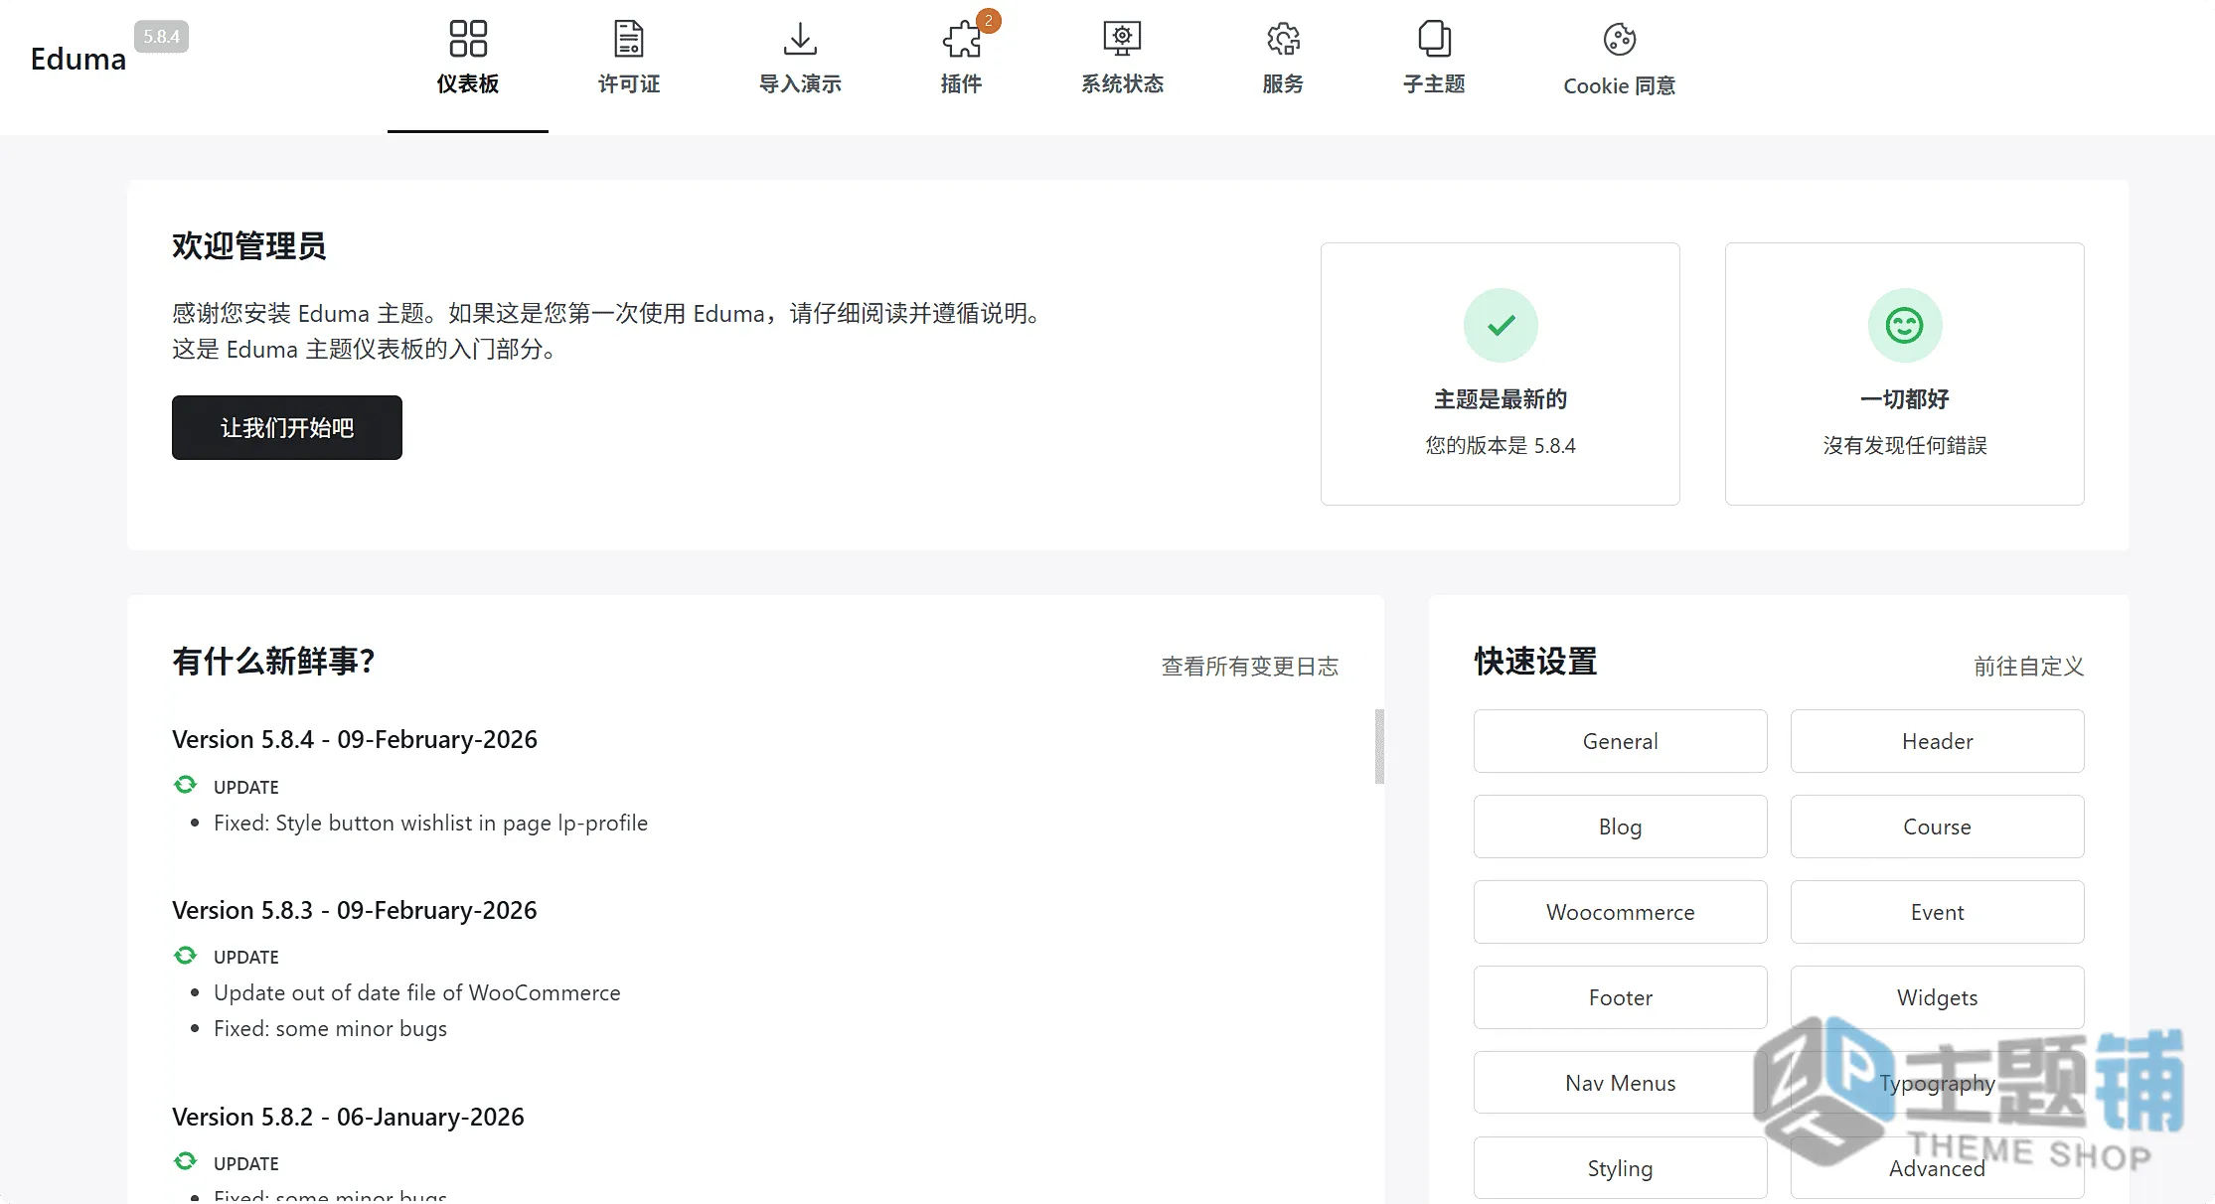Click 'Update out of date file of WooCommerce'
The width and height of the screenshot is (2215, 1204).
click(416, 992)
